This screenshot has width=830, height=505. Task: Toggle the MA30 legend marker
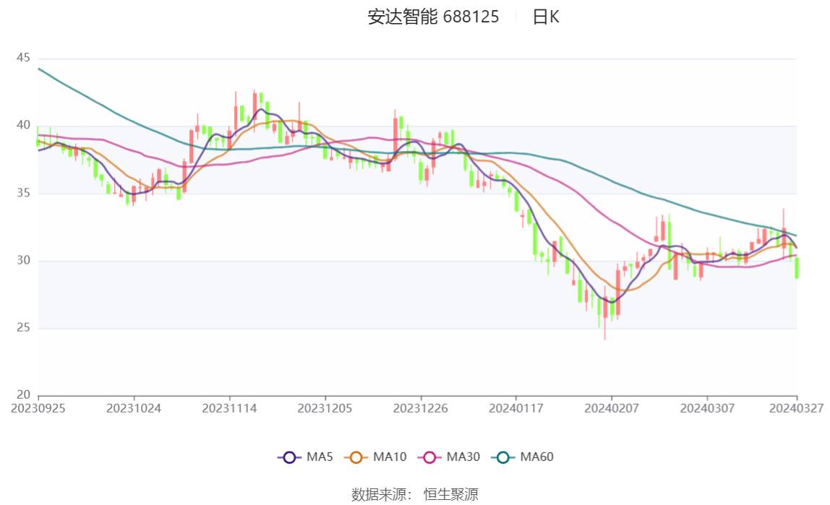pyautogui.click(x=429, y=457)
